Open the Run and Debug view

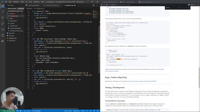click(x=3, y=24)
